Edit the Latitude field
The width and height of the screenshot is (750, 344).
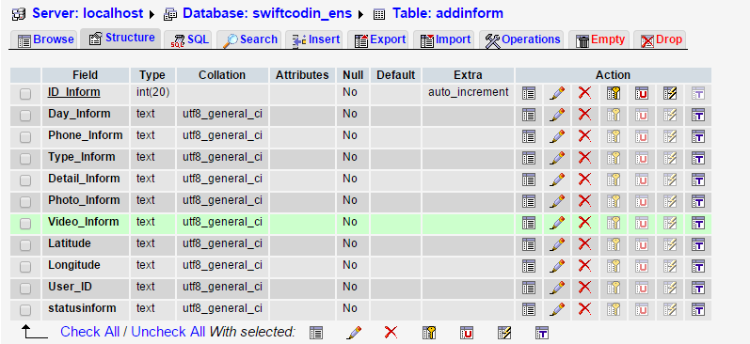556,244
